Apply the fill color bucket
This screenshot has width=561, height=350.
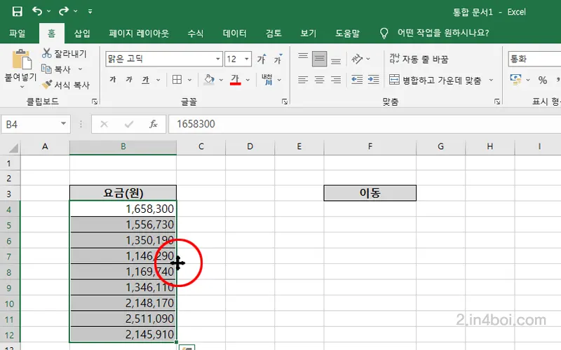click(x=209, y=80)
